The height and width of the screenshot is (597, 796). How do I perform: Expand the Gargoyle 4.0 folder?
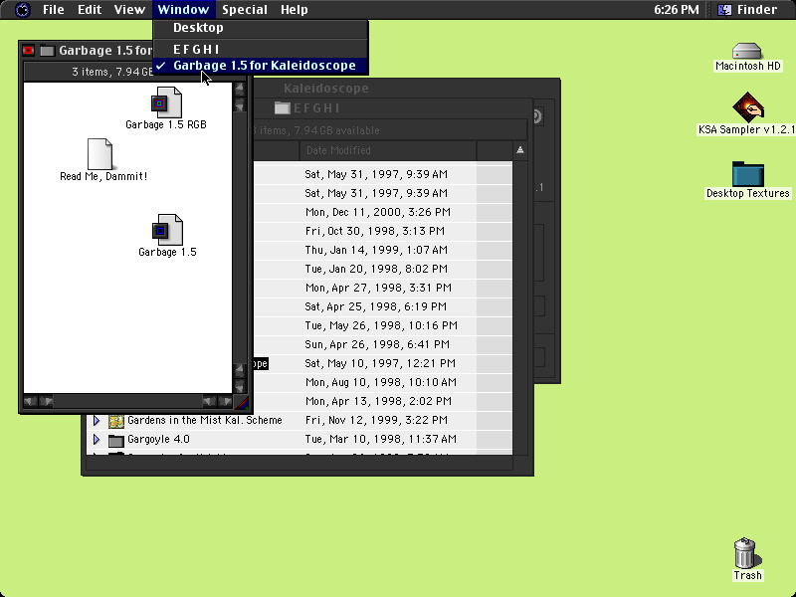tap(97, 439)
